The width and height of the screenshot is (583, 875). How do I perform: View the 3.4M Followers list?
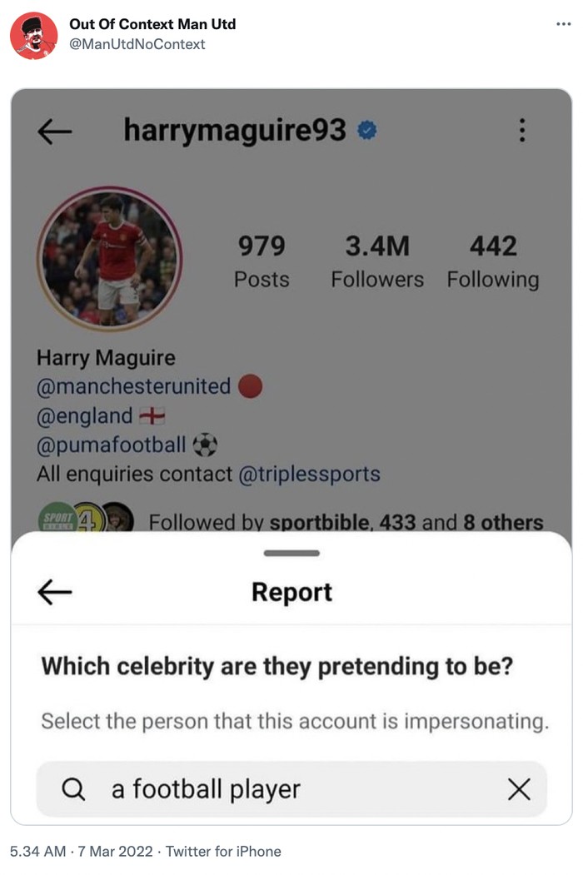[x=377, y=261]
